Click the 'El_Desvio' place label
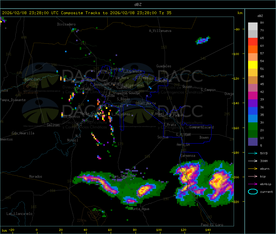276x234 pixels. tap(72, 117)
